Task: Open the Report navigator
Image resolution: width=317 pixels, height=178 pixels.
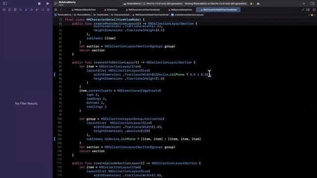Action: [48, 10]
